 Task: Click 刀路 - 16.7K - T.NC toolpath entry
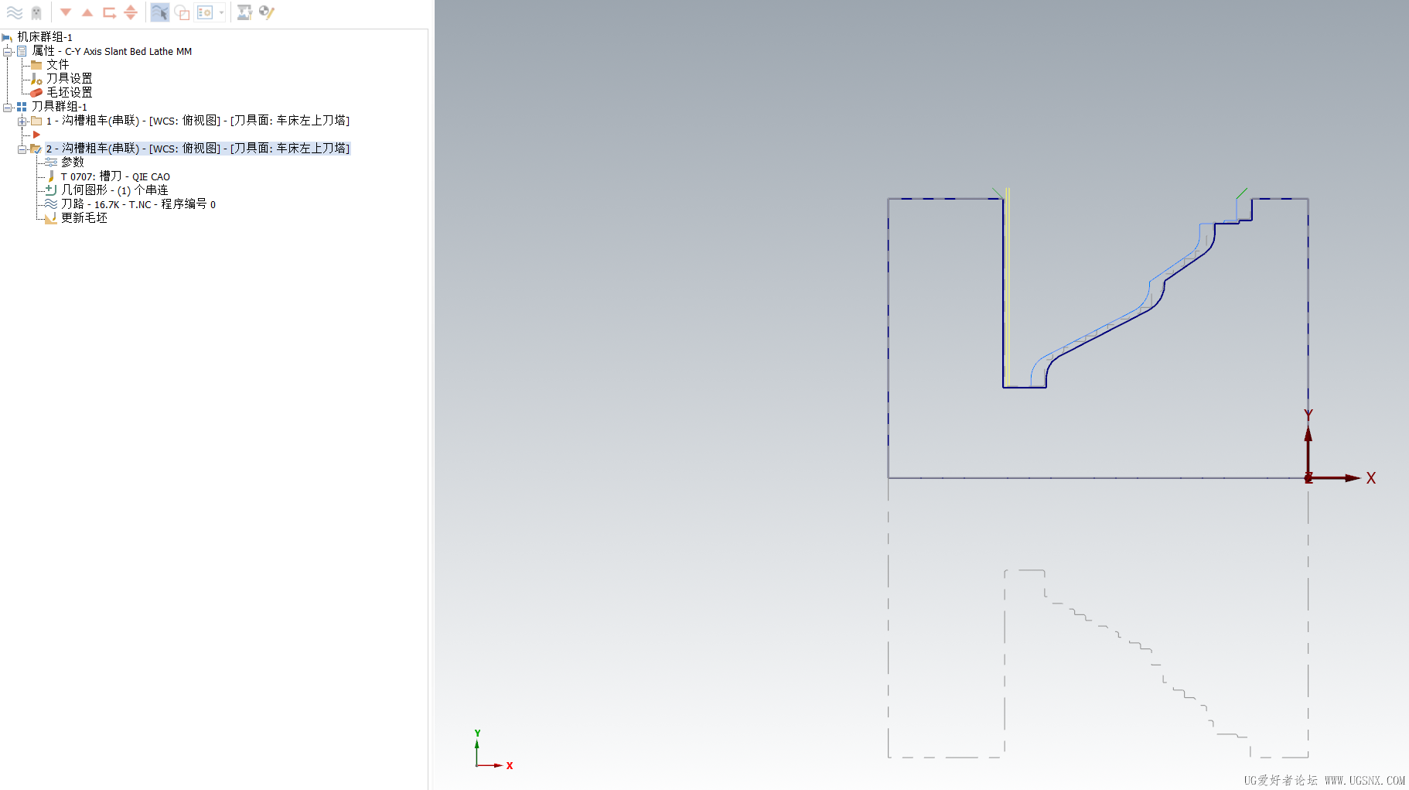click(x=138, y=204)
